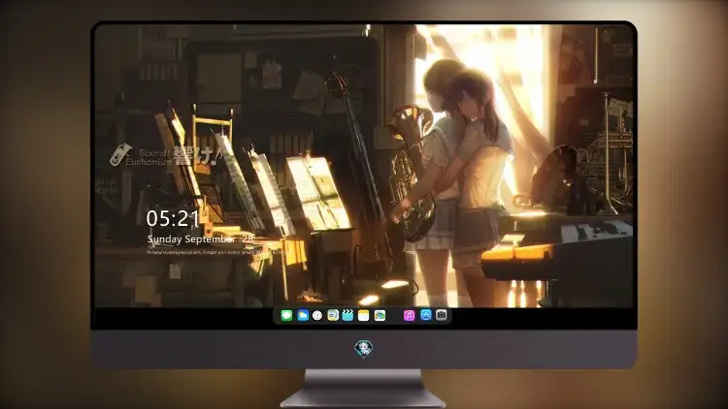Click the anime avatar logo on monitor chin
Viewport: 728px width, 409px height.
(x=364, y=349)
